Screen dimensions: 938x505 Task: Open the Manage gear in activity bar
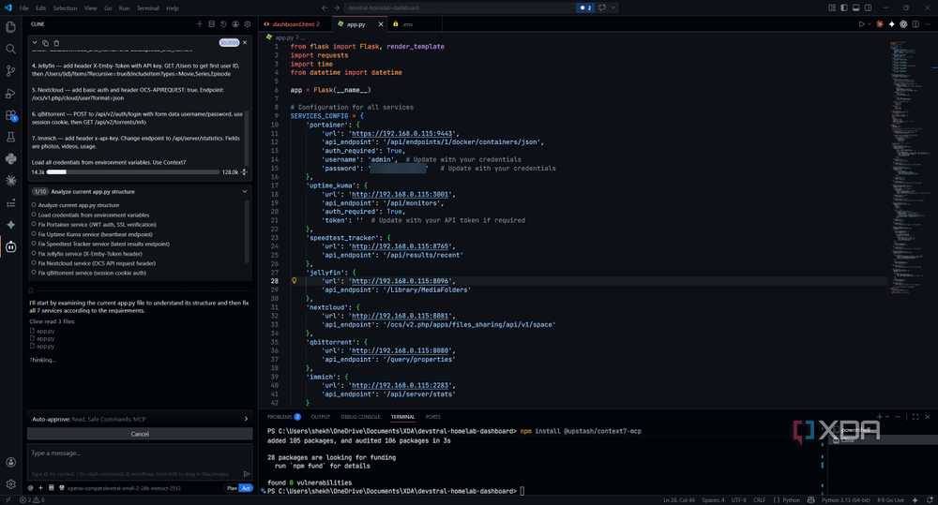tap(10, 484)
